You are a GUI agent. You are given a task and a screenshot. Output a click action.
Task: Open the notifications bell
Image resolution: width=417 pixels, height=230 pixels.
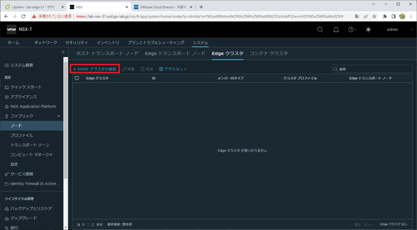[336, 29]
